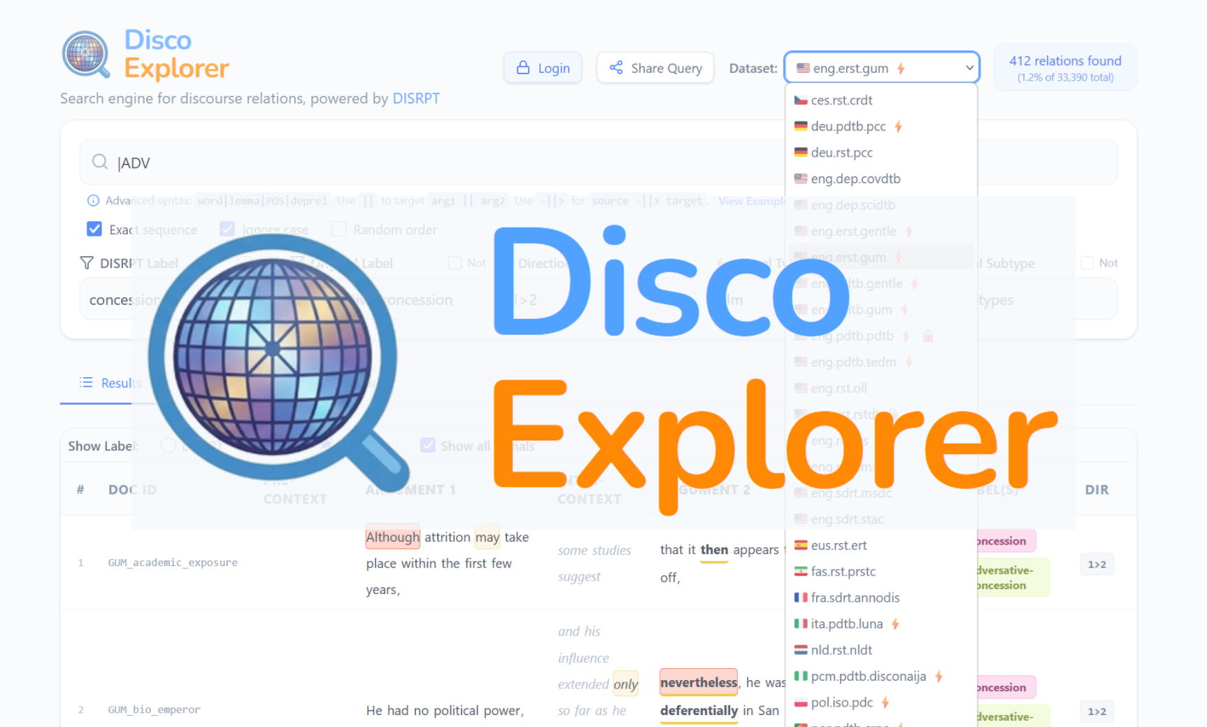Click the lightning bolt next to ita.pdtb.luna
The image size is (1207, 727).
coord(896,624)
